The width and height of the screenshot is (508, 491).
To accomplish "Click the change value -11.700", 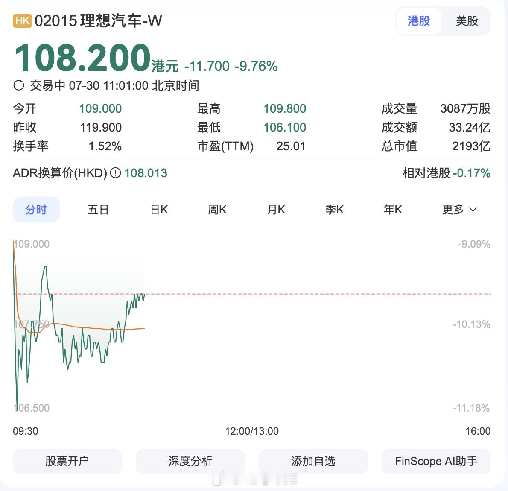I will point(207,66).
